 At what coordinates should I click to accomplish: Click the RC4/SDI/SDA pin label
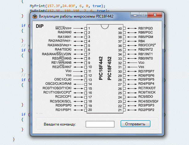(148, 101)
